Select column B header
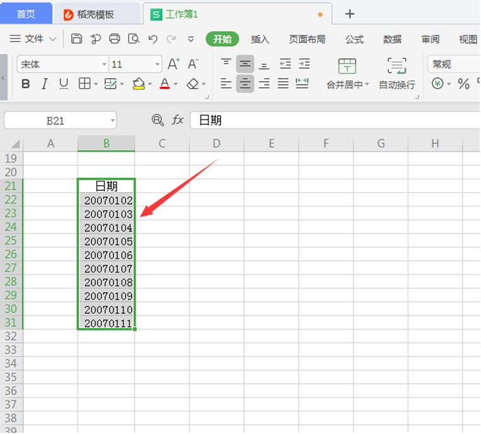This screenshot has height=434, width=481. [106, 144]
